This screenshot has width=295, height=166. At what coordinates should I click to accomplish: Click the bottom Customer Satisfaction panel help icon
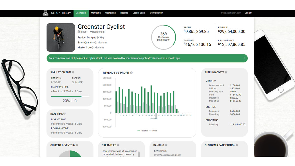click(237, 145)
